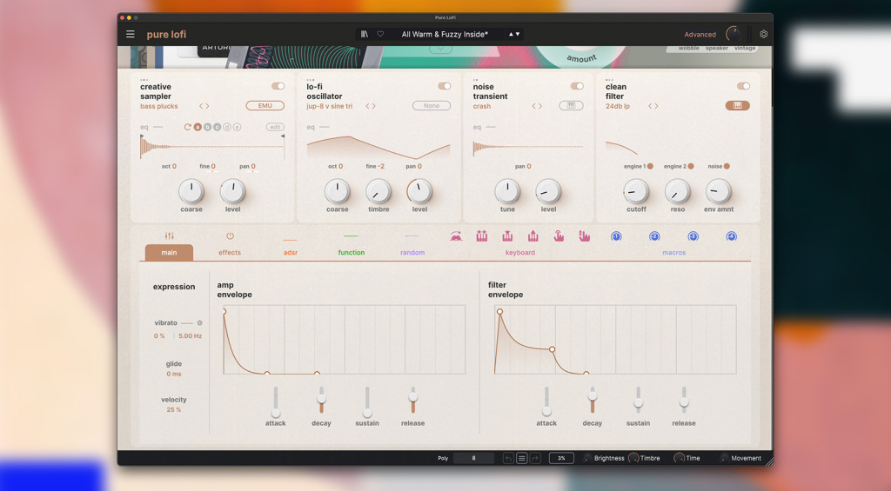Open the bass plucks sample dropdown
This screenshot has width=891, height=491.
[x=159, y=106]
